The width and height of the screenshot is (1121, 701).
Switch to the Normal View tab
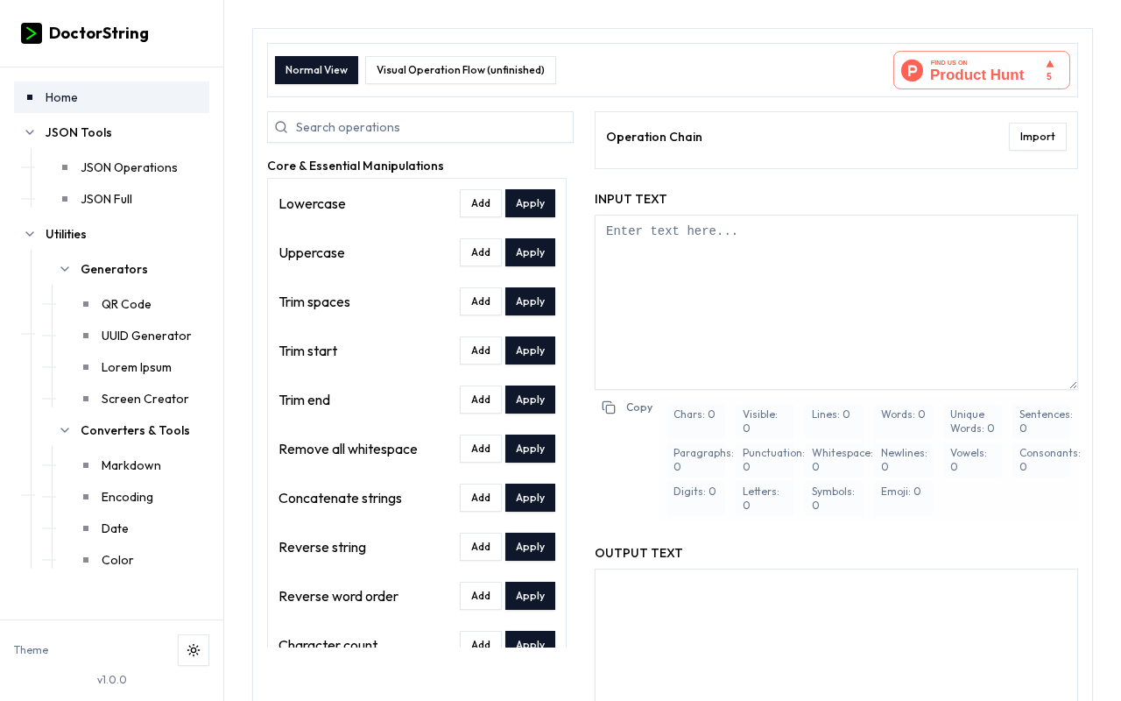click(x=316, y=70)
